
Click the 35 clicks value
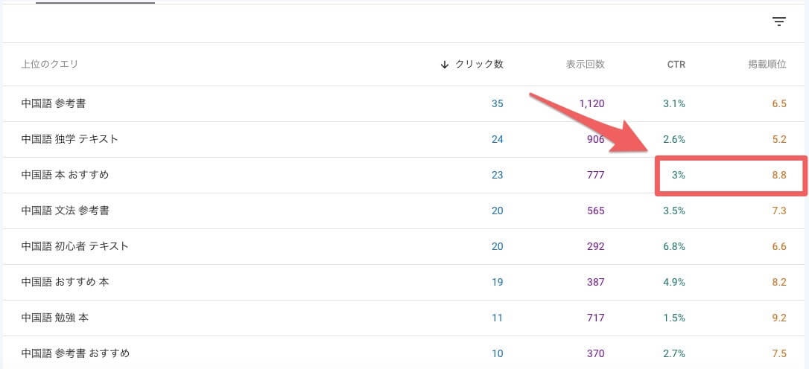point(498,103)
